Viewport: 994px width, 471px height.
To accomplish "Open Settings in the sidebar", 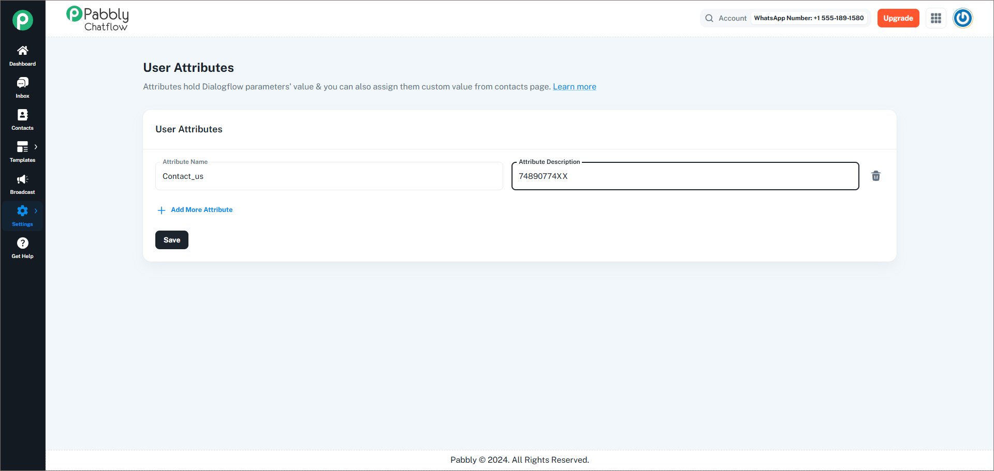I will 22,217.
